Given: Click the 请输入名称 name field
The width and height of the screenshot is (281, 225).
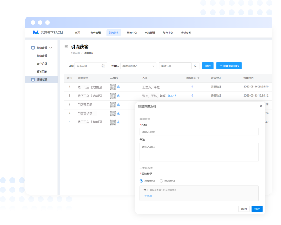Looking at the screenshot, I should (x=199, y=132).
